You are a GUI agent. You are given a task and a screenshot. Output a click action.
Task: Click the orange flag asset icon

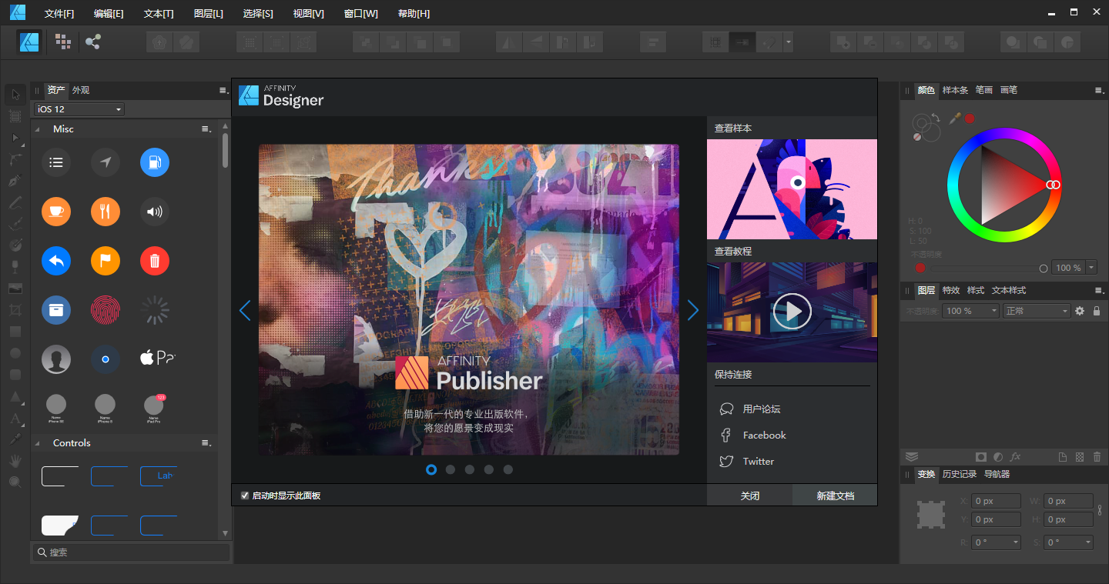(x=106, y=261)
